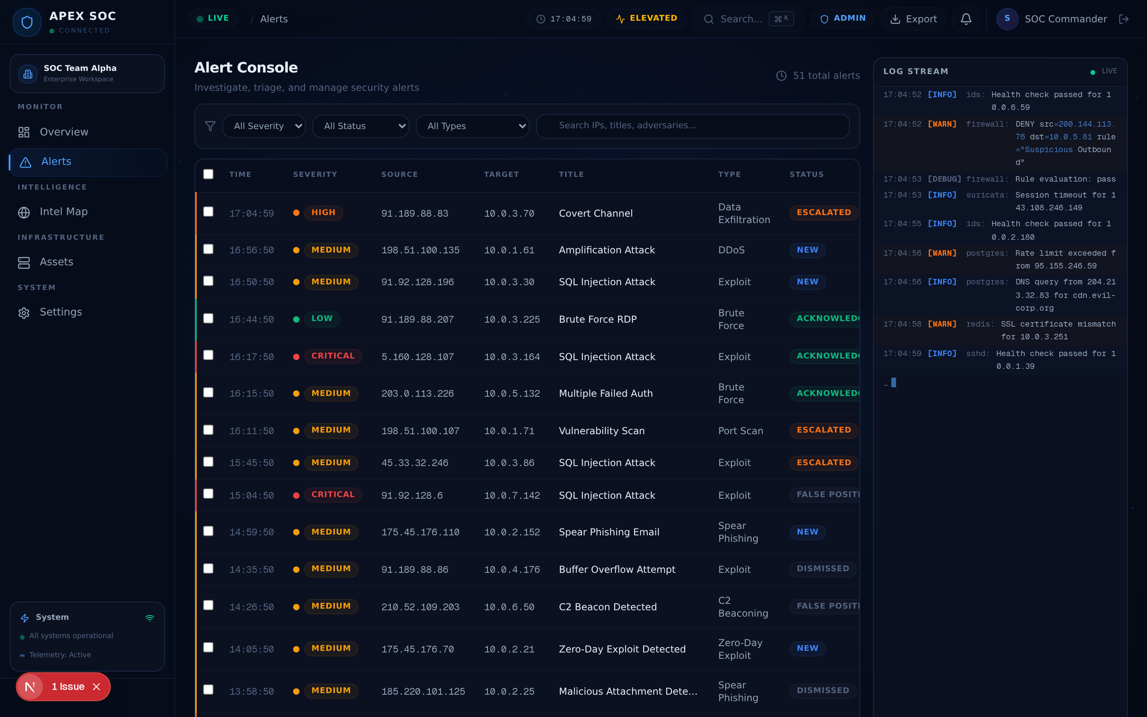Open the All Status dropdown
Screen dimensions: 1147x717
click(x=360, y=126)
